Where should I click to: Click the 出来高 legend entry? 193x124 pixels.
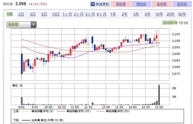coord(43,120)
